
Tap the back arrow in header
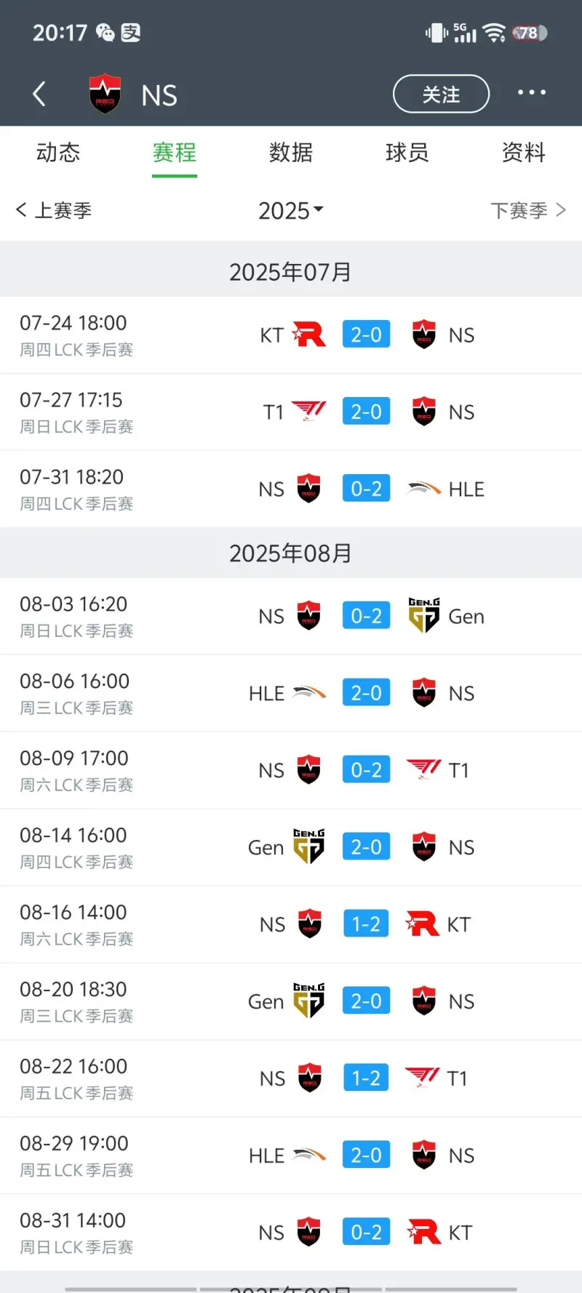click(39, 94)
